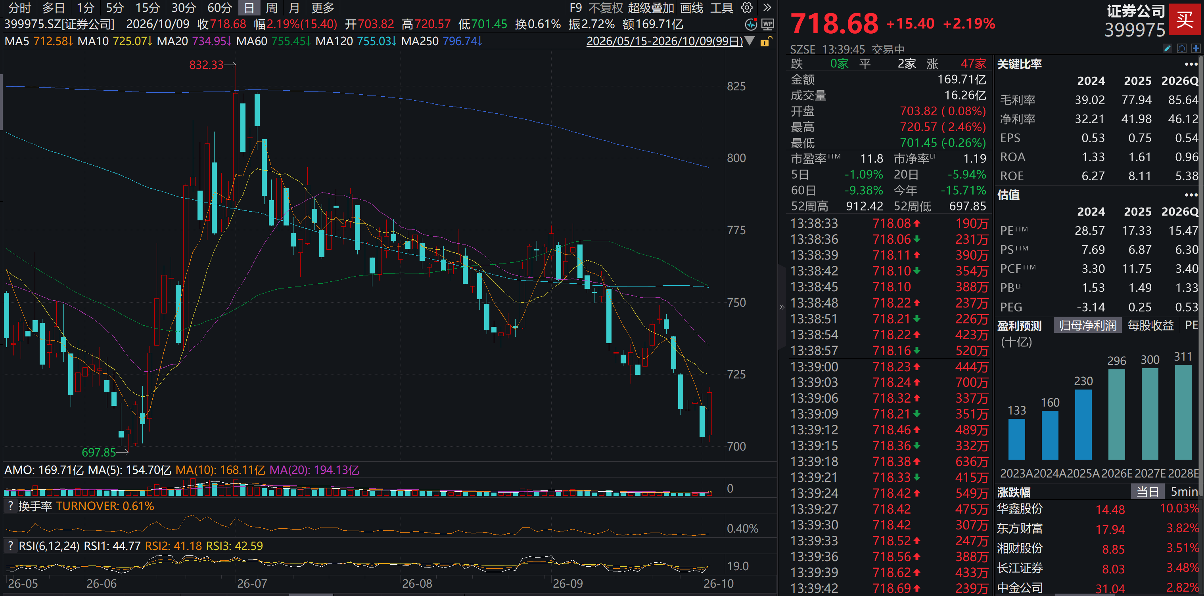Select 每股收益 forecast toggle
1204x596 pixels.
(x=1150, y=326)
